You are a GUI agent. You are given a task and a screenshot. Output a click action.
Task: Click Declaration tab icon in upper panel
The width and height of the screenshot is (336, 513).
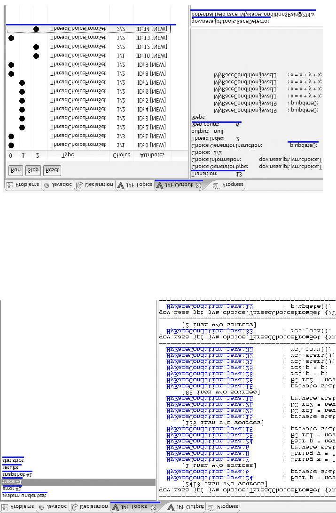pyautogui.click(x=79, y=185)
